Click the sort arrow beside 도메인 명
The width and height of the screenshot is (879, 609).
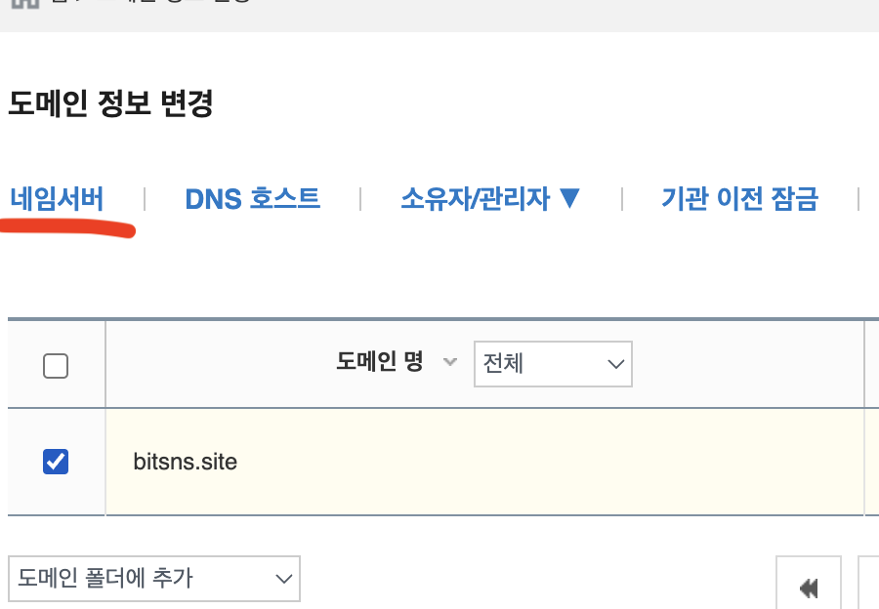click(x=449, y=362)
